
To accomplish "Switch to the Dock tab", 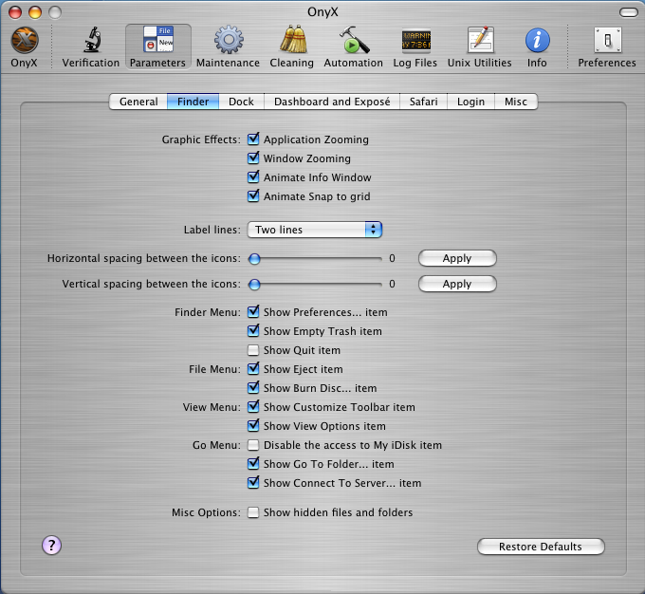I will (241, 102).
